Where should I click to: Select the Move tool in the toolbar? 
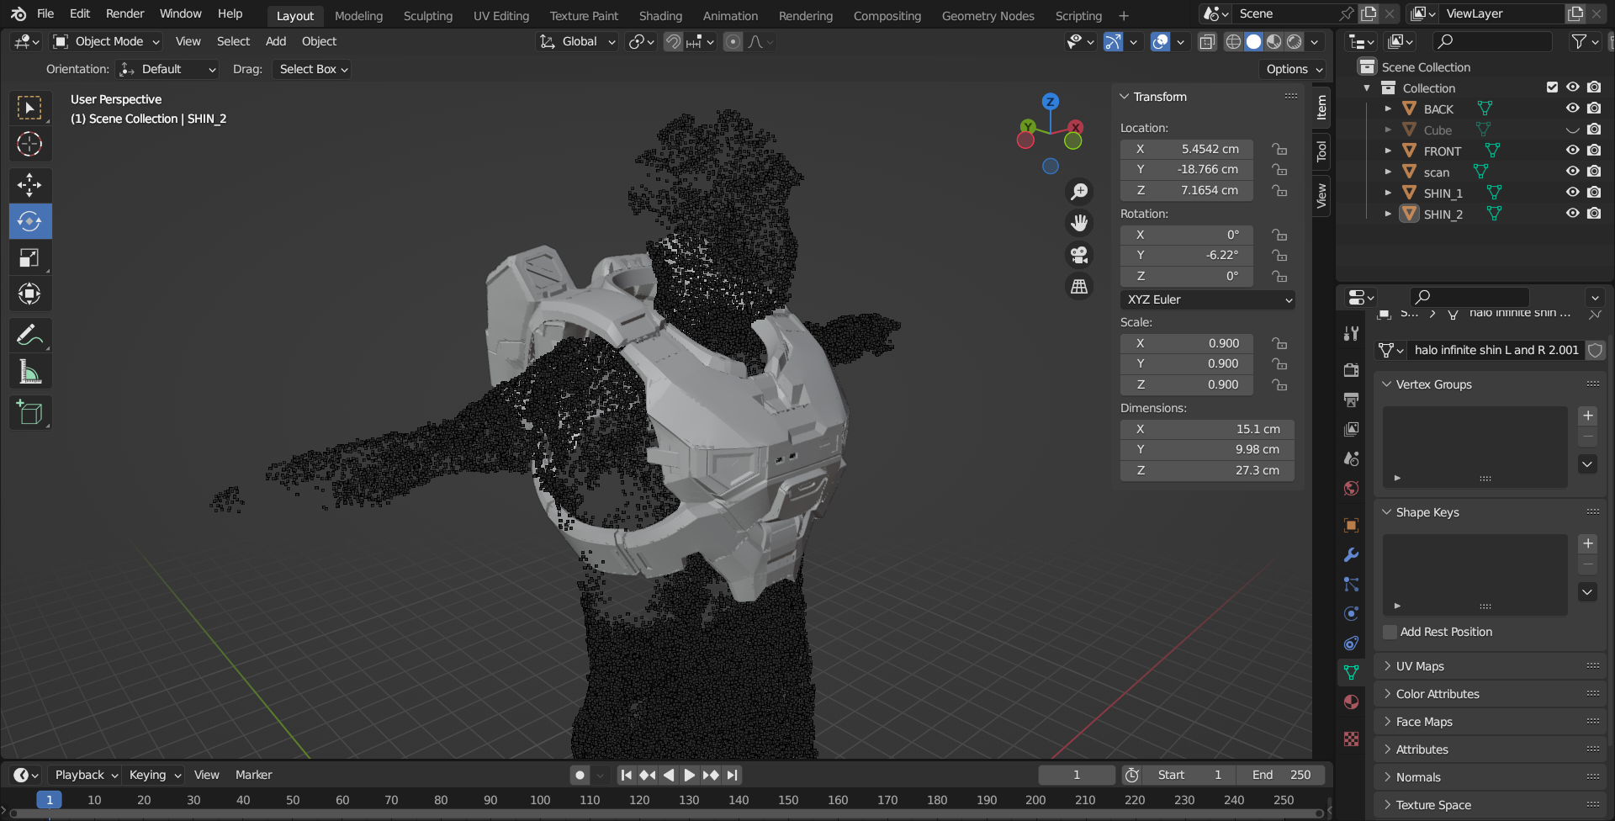click(x=29, y=185)
